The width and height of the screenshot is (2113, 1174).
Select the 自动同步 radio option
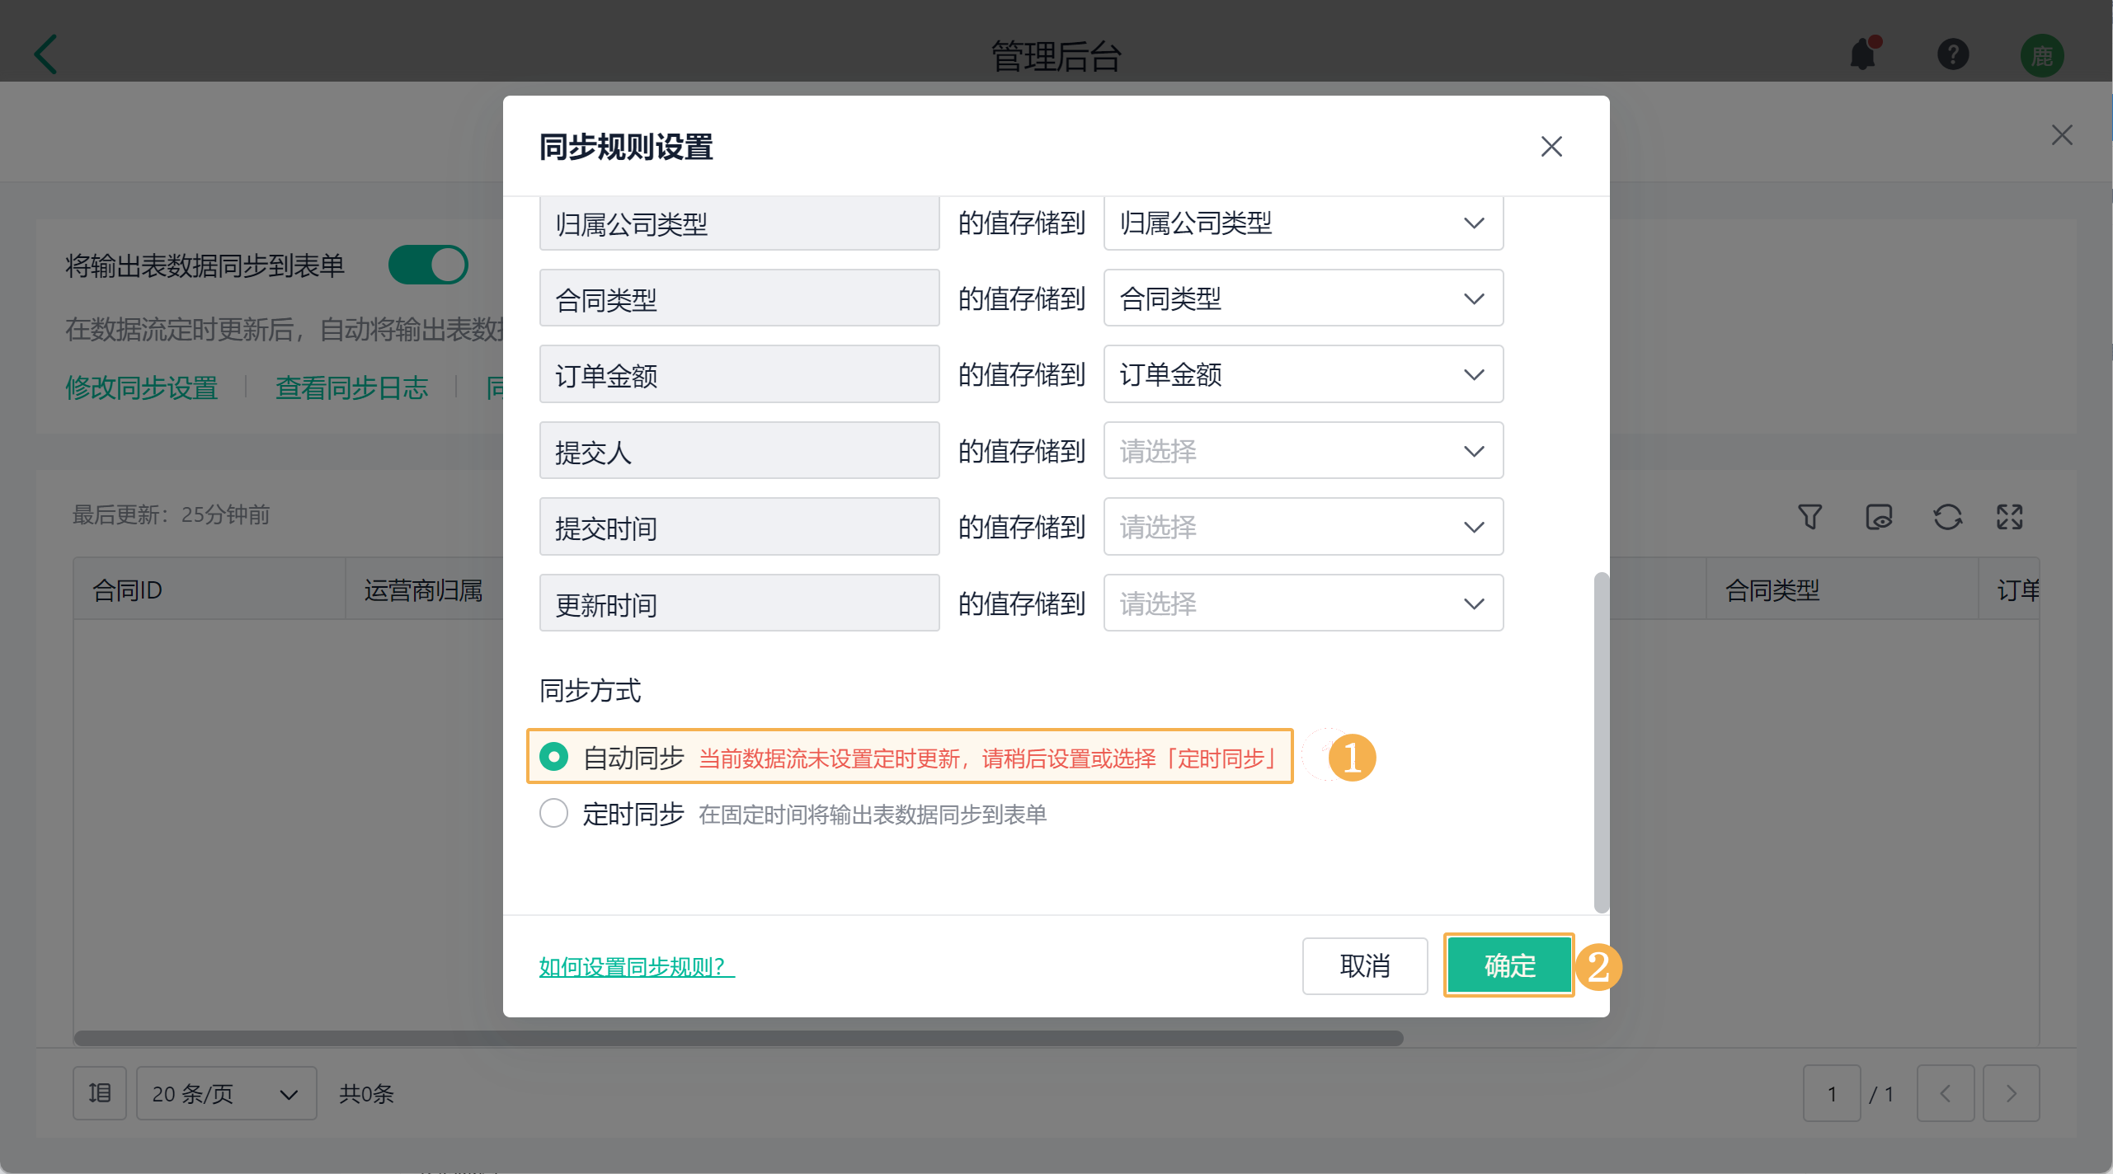tap(553, 756)
